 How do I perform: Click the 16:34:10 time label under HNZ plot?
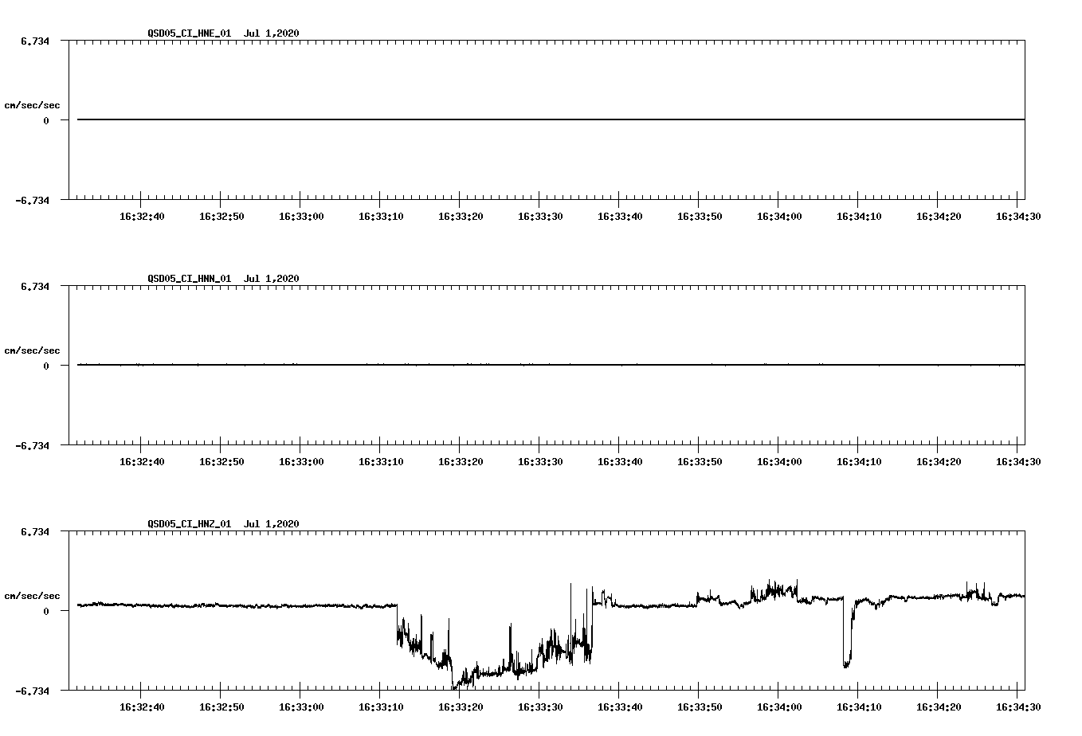(859, 707)
